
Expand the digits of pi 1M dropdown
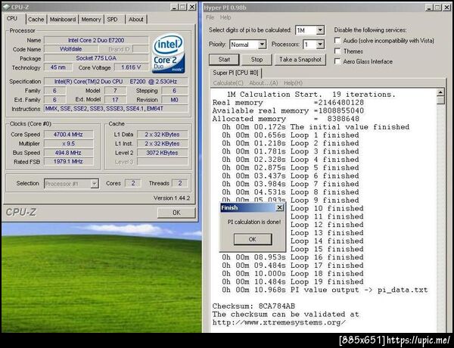(x=320, y=30)
